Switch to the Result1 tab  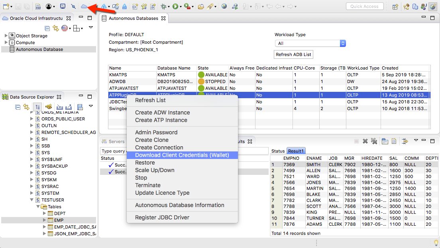point(296,151)
